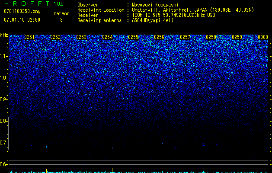Click the 0.8 kHz axis label

pos(3,121)
